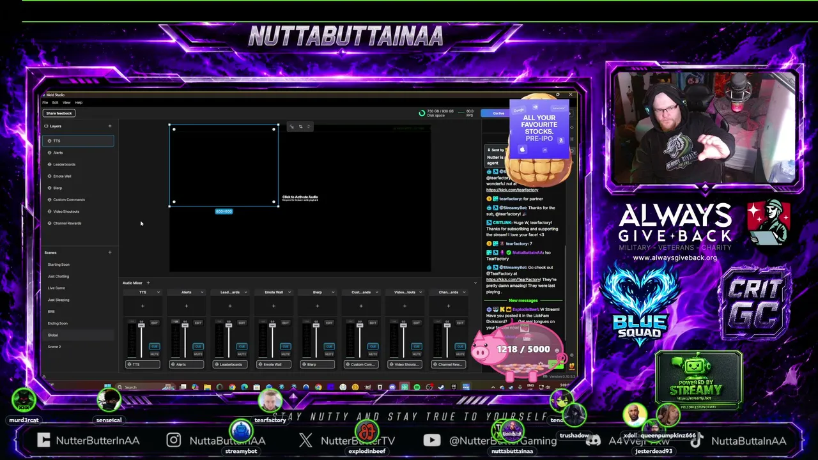Mute the Alerts mixer channel

[198, 354]
